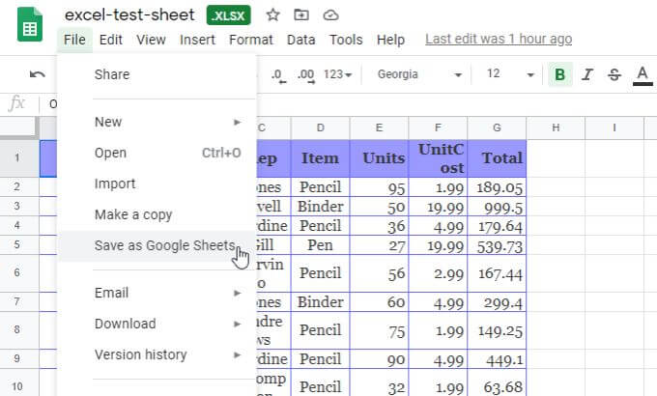657x396 pixels.
Task: Star the excel-test-sheet document
Action: pos(273,15)
